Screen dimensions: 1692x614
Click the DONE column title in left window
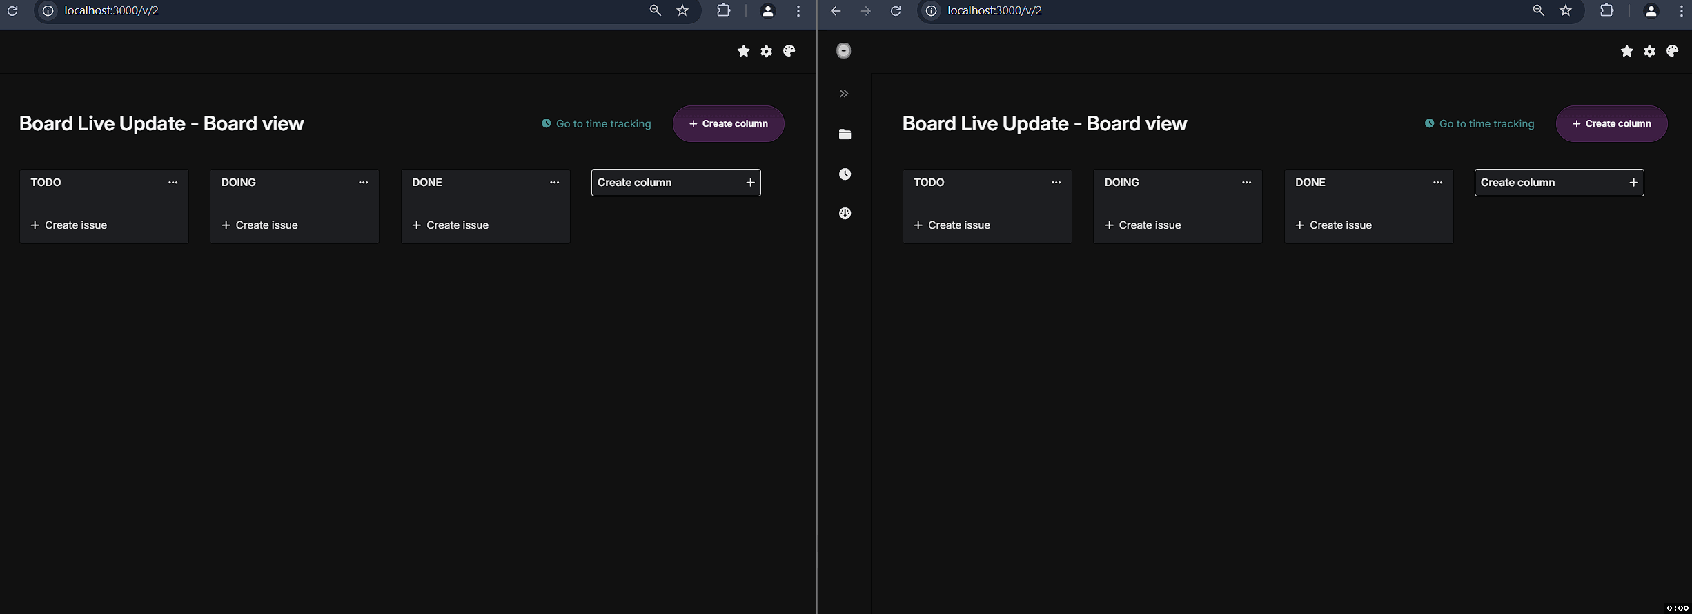[427, 183]
